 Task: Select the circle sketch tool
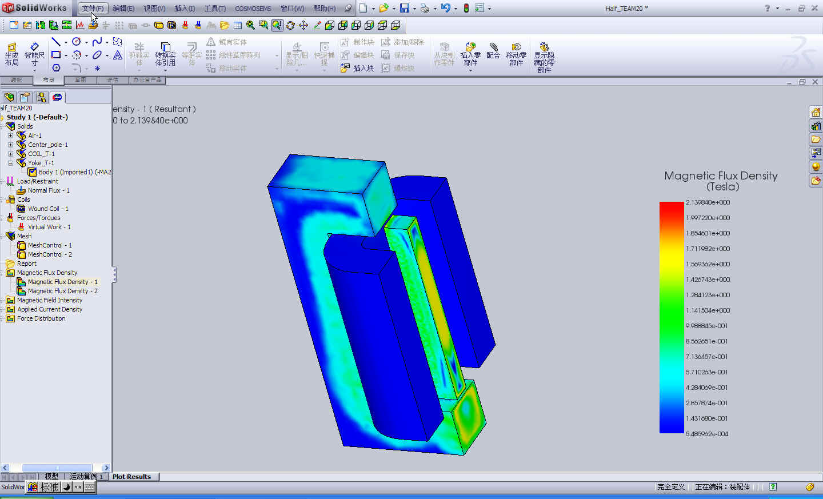point(76,42)
